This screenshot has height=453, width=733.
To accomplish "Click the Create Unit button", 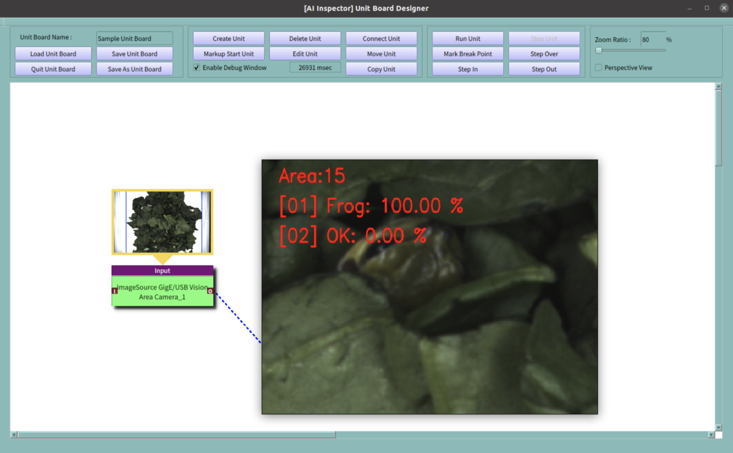I will (228, 38).
